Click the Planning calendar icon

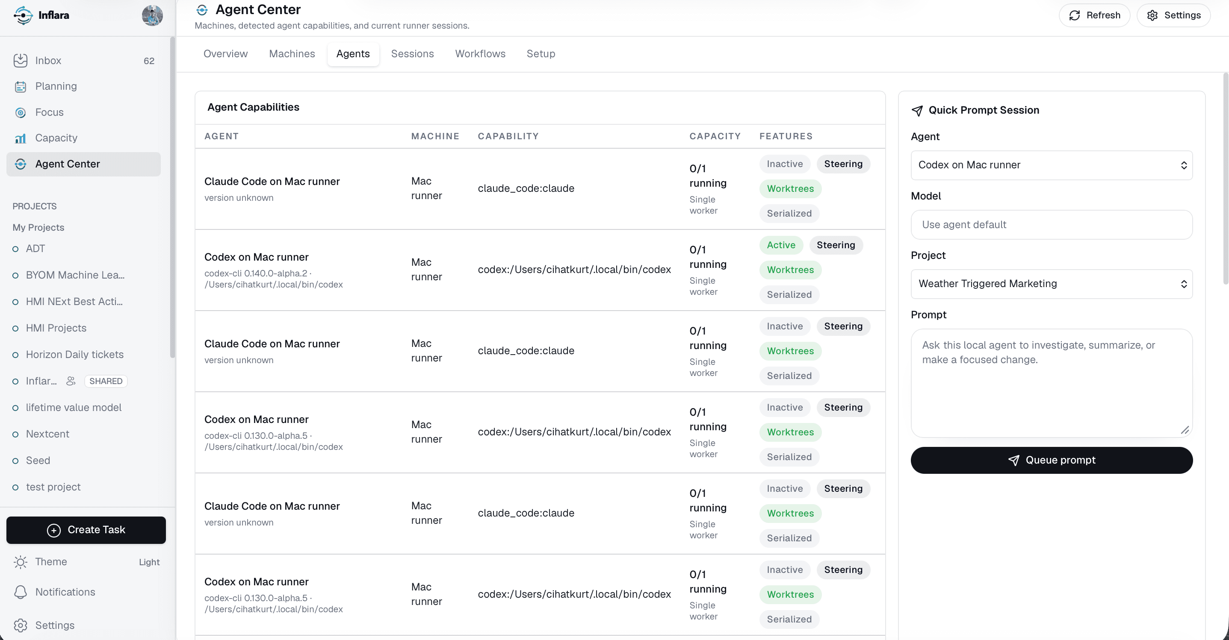(21, 86)
